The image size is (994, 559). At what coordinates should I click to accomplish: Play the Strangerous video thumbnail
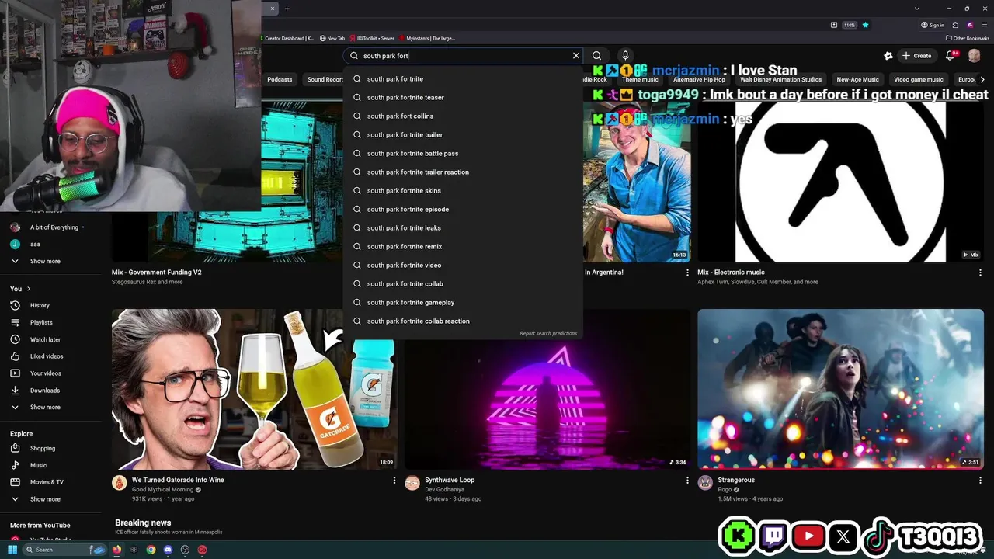pyautogui.click(x=840, y=389)
